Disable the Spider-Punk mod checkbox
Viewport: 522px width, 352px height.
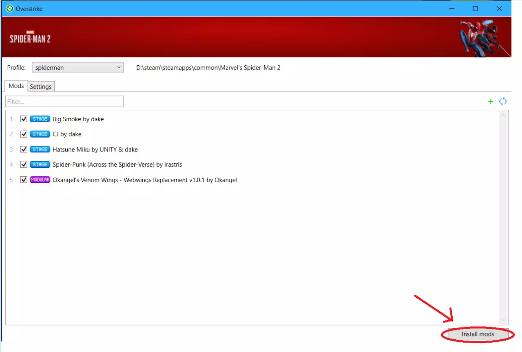point(24,165)
